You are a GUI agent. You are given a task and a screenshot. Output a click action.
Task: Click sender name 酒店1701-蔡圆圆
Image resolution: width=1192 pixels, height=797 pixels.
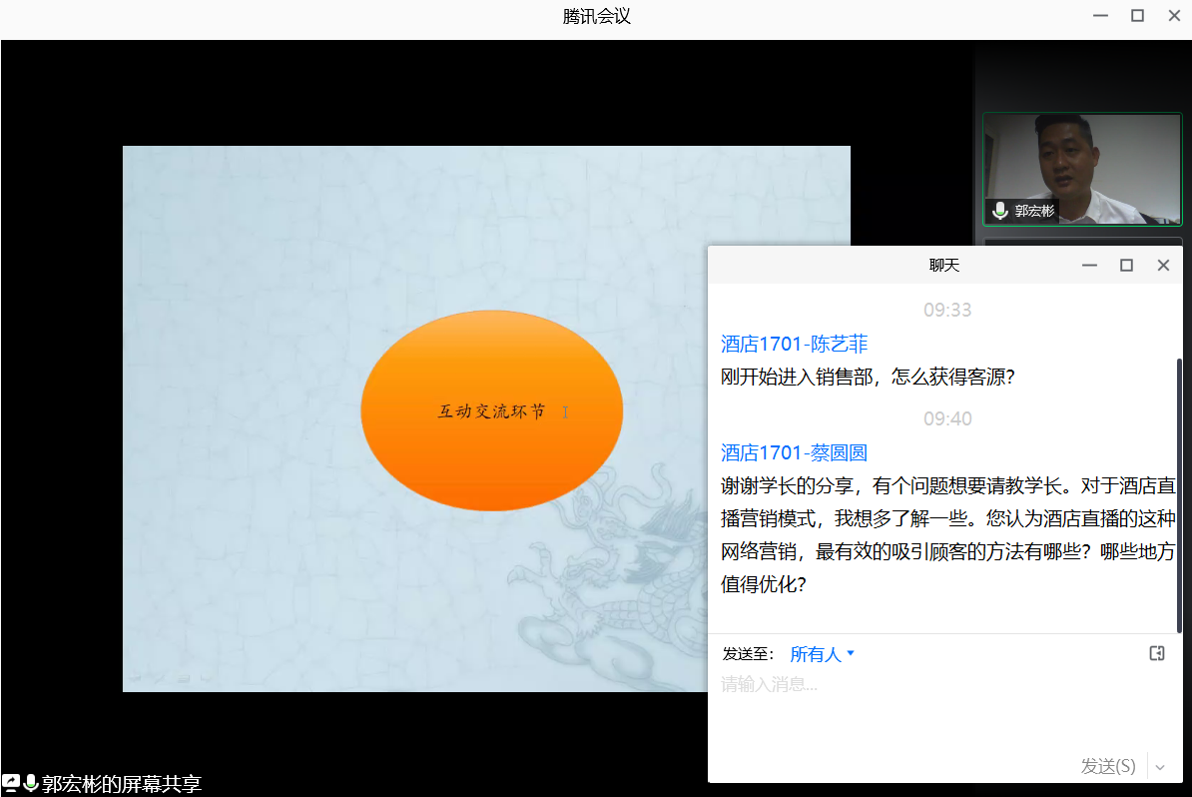(x=794, y=452)
